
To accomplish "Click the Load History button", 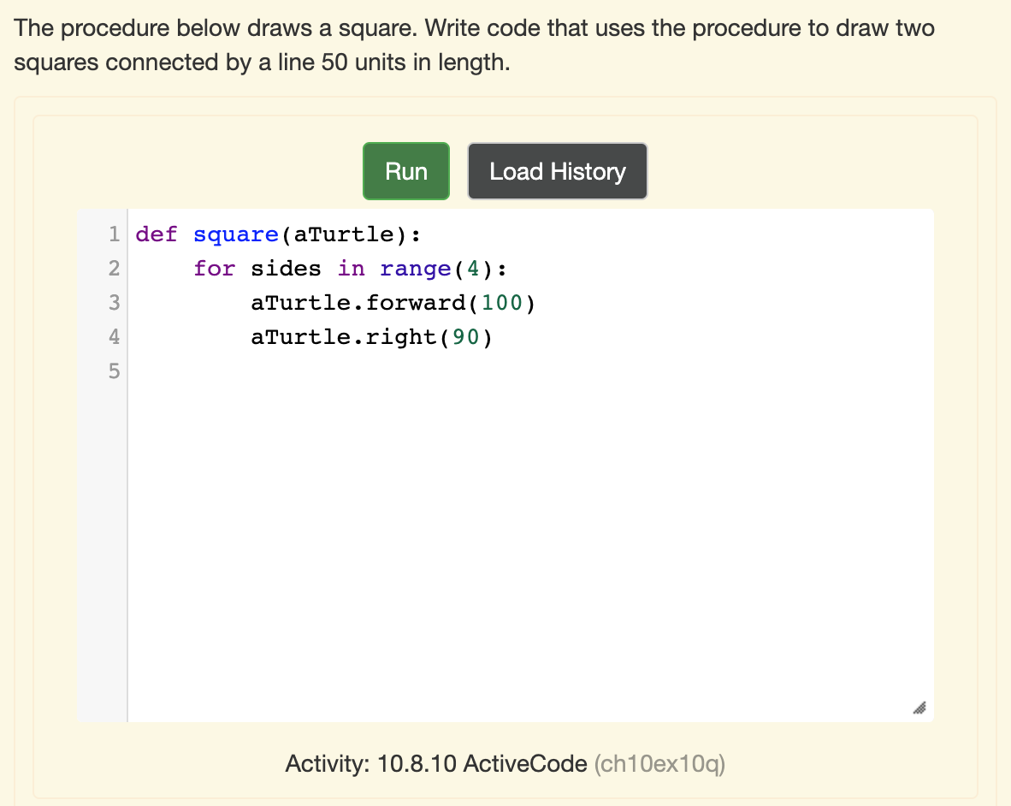I will click(557, 171).
